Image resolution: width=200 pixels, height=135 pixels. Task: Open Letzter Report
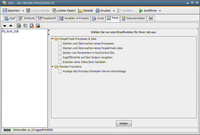pyautogui.click(x=64, y=11)
